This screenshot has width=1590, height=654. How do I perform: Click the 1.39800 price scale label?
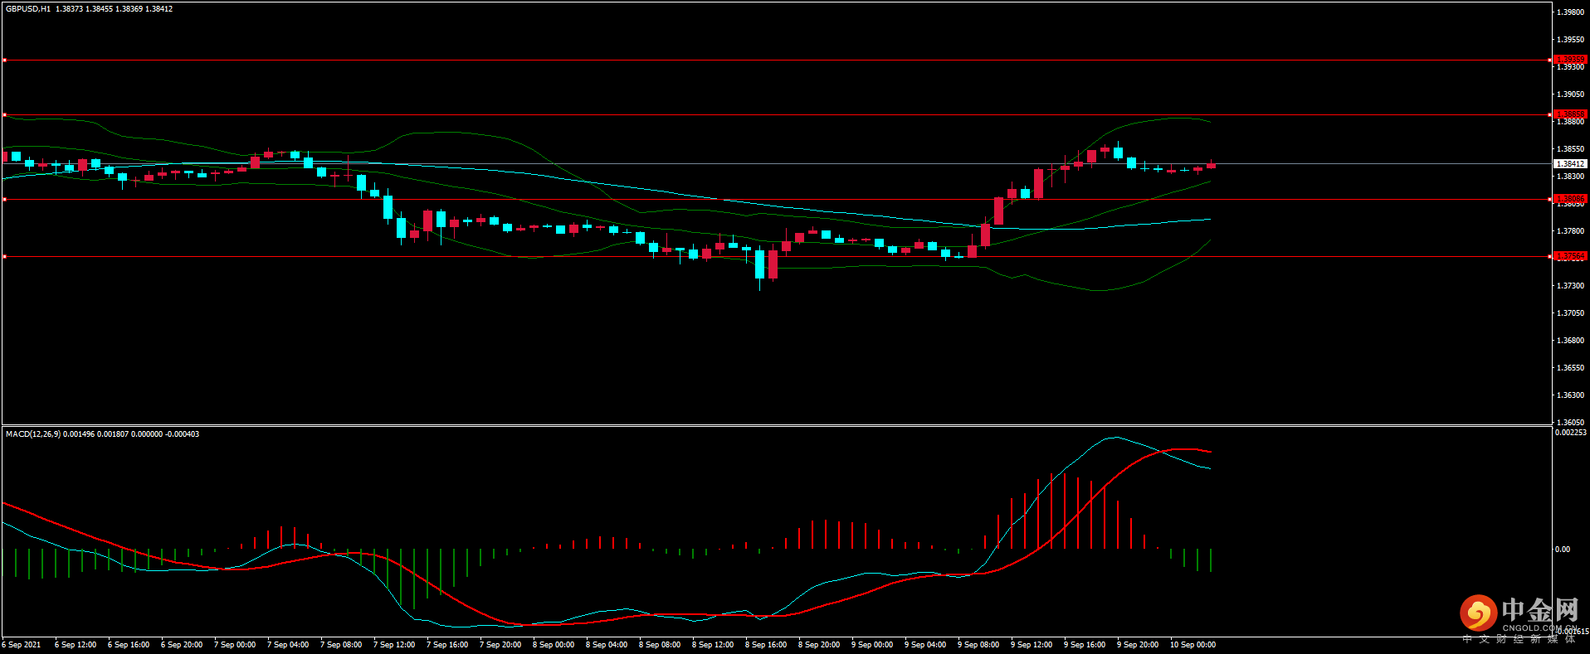click(x=1571, y=12)
